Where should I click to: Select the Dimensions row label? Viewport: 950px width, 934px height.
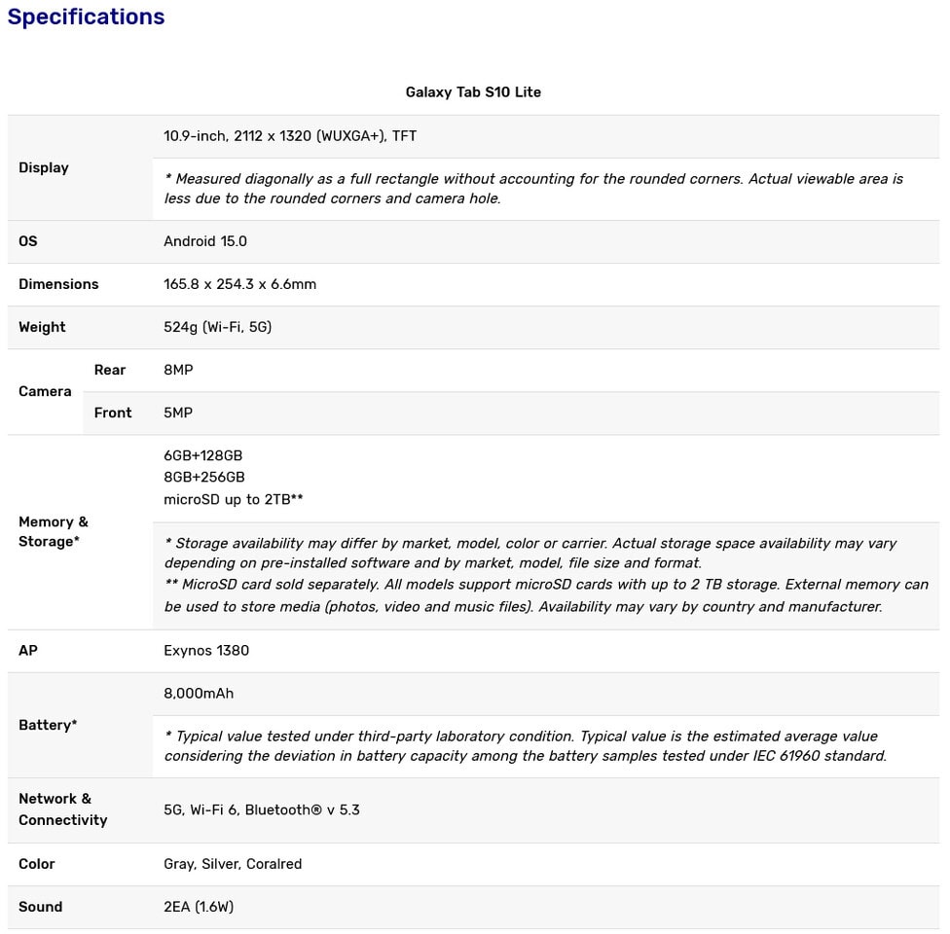pos(58,284)
